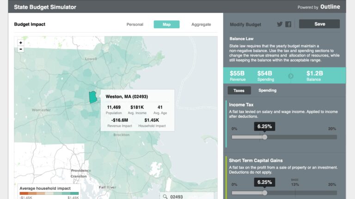Switch to the Personal view
Screen dimensions: 355x199
[x=135, y=24]
